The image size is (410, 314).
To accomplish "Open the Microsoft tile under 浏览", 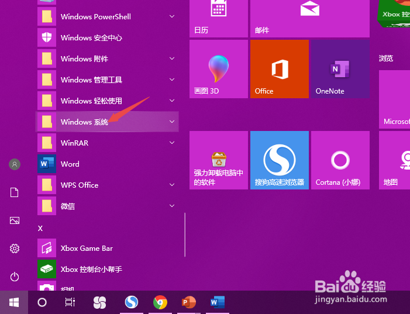I will click(395, 99).
